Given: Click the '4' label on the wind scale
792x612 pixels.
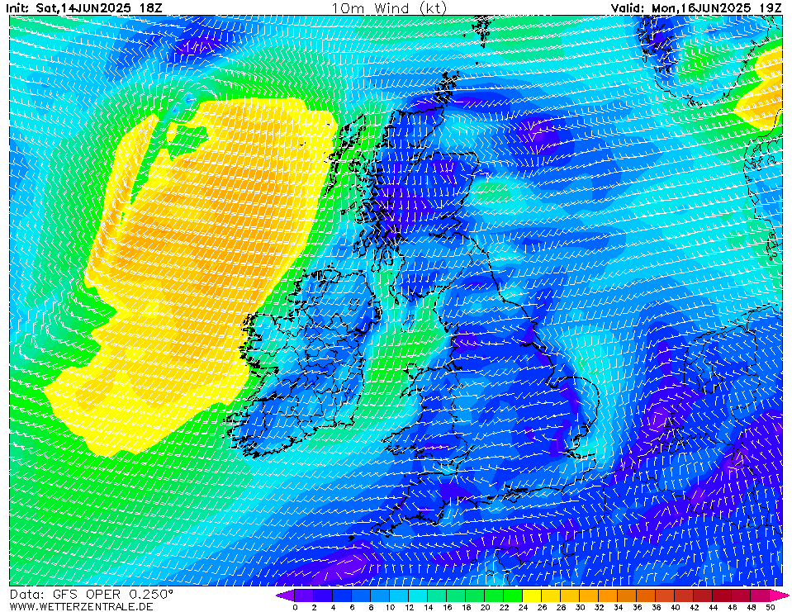Looking at the screenshot, I should pyautogui.click(x=333, y=607).
